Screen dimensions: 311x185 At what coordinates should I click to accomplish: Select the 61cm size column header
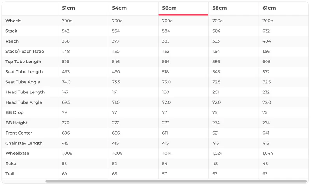point(269,8)
